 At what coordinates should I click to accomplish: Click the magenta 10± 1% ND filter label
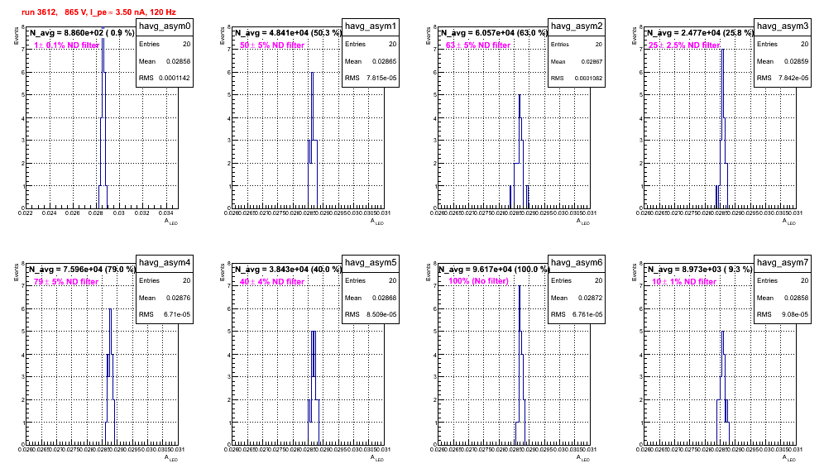[x=684, y=282]
